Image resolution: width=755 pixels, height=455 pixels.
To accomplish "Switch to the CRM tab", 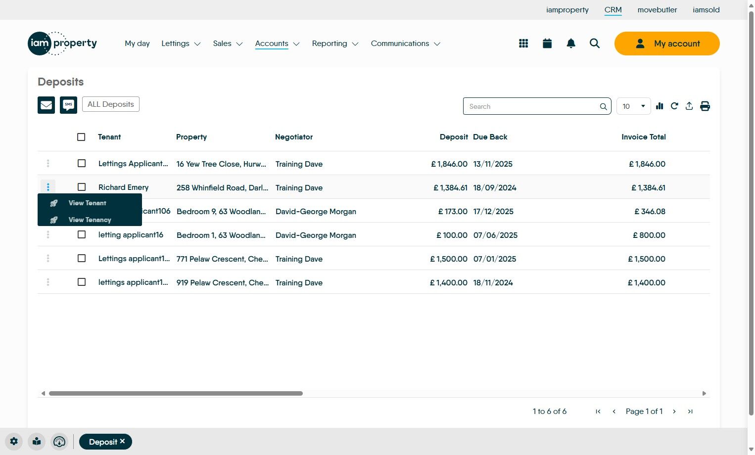I will 613,10.
